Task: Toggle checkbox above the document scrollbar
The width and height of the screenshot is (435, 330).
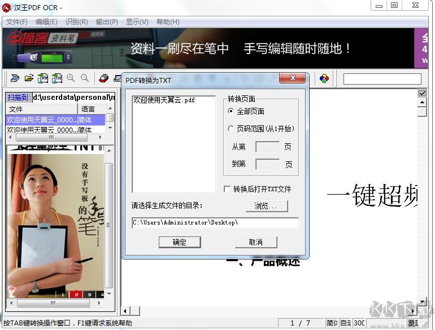Action: [422, 93]
